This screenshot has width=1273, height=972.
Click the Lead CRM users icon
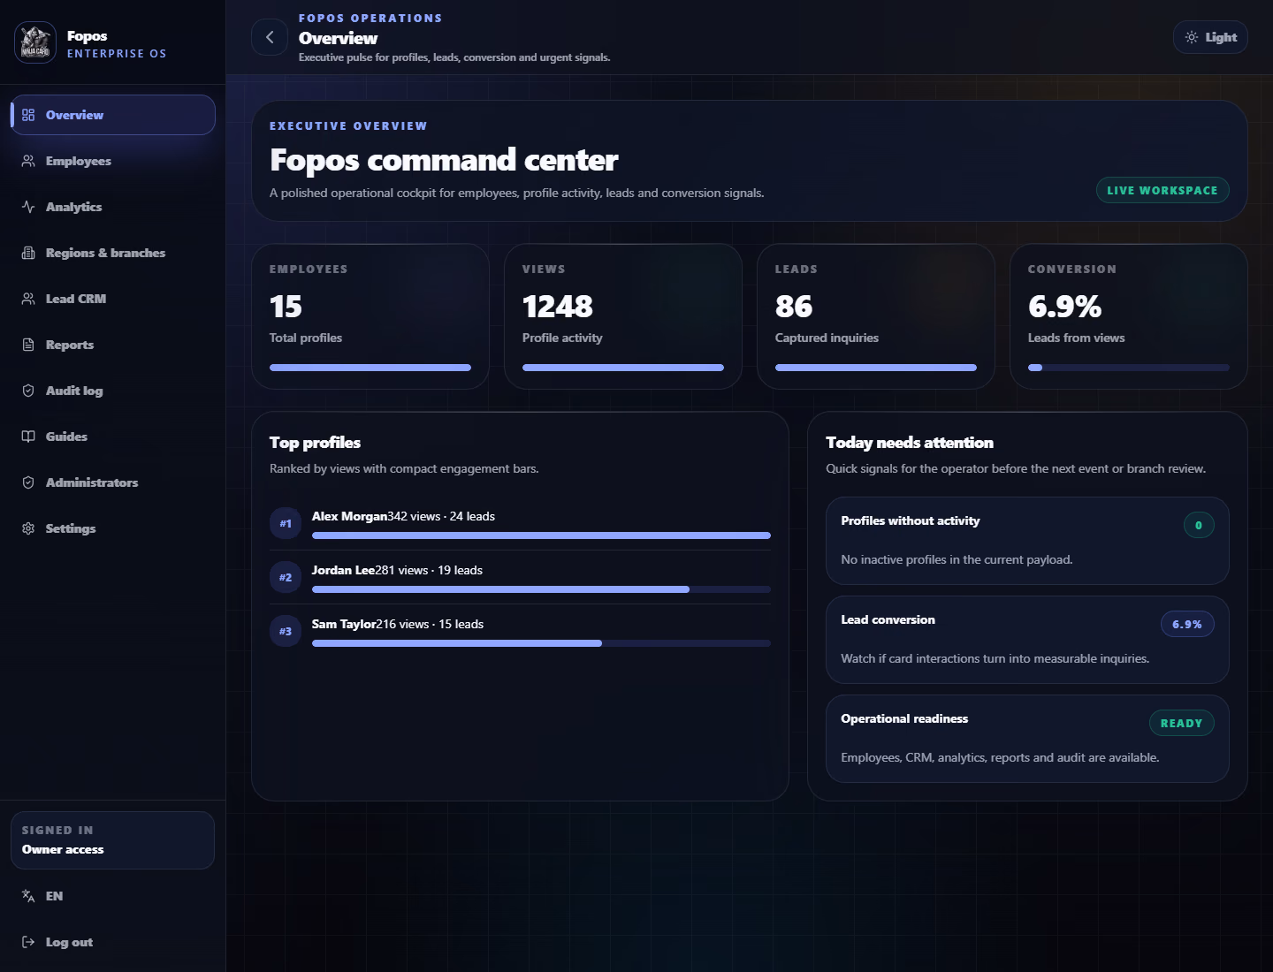point(28,299)
